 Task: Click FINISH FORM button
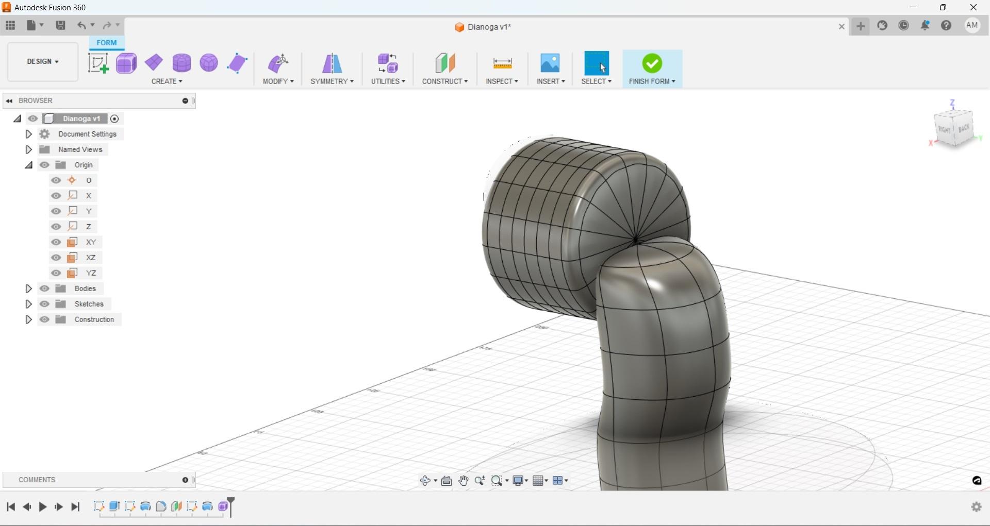point(652,69)
